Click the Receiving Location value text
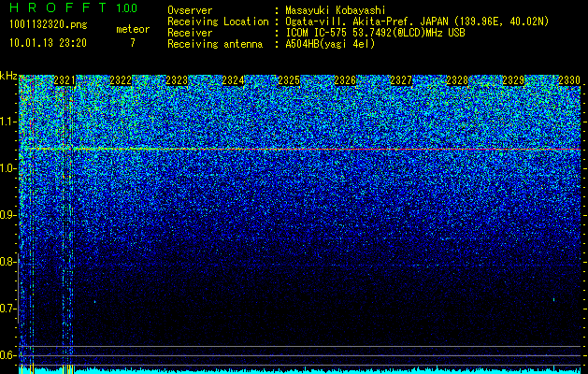Screen dimensions: 588x374 click(x=417, y=22)
